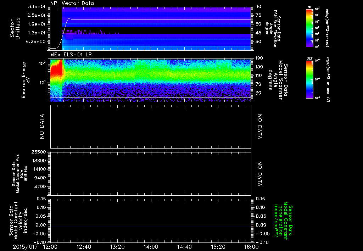Click the "14100" scanner position tick
The height and width of the screenshot is (251, 363).
click(40, 169)
